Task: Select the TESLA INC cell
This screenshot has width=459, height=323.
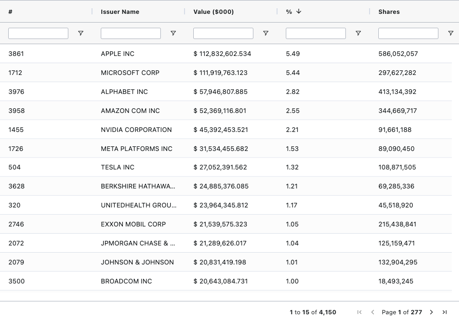Action: tap(117, 167)
